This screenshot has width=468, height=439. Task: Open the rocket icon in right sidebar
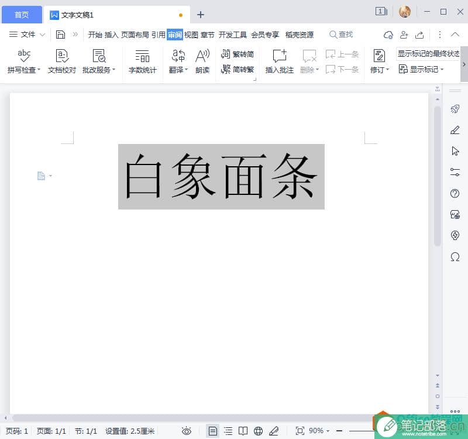click(x=455, y=109)
